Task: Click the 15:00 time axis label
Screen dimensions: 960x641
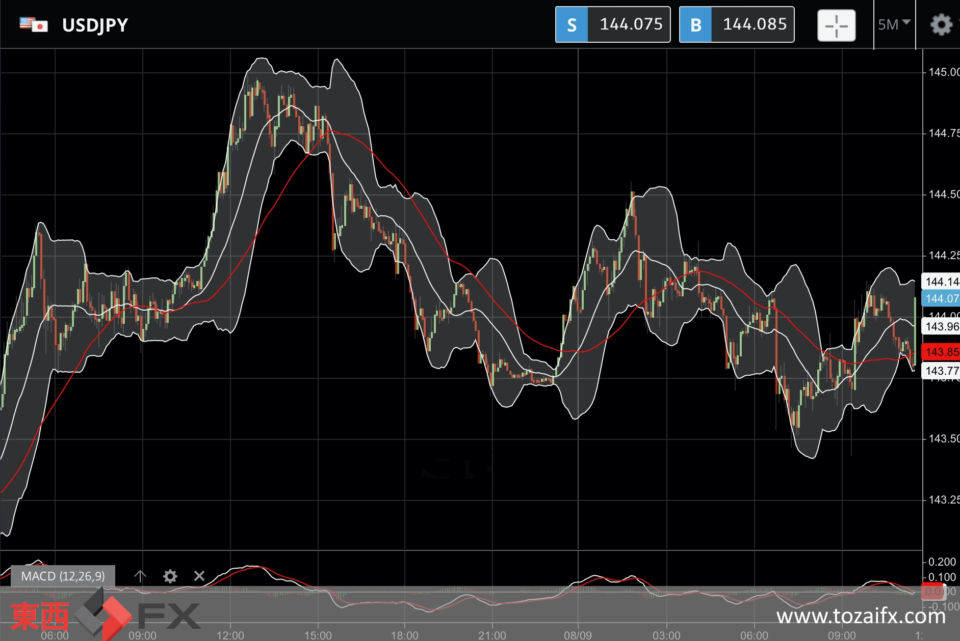Action: pos(318,635)
